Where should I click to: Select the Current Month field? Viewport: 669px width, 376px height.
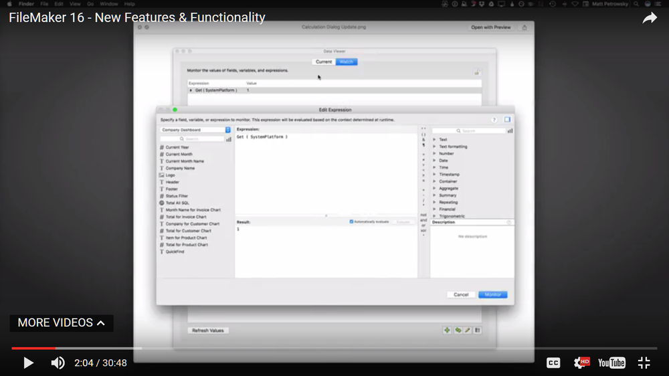179,154
